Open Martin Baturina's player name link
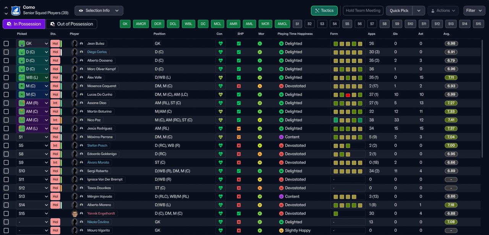This screenshot has width=489, height=235. (x=99, y=112)
